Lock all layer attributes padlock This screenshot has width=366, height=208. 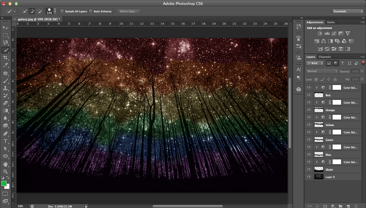coord(335,79)
